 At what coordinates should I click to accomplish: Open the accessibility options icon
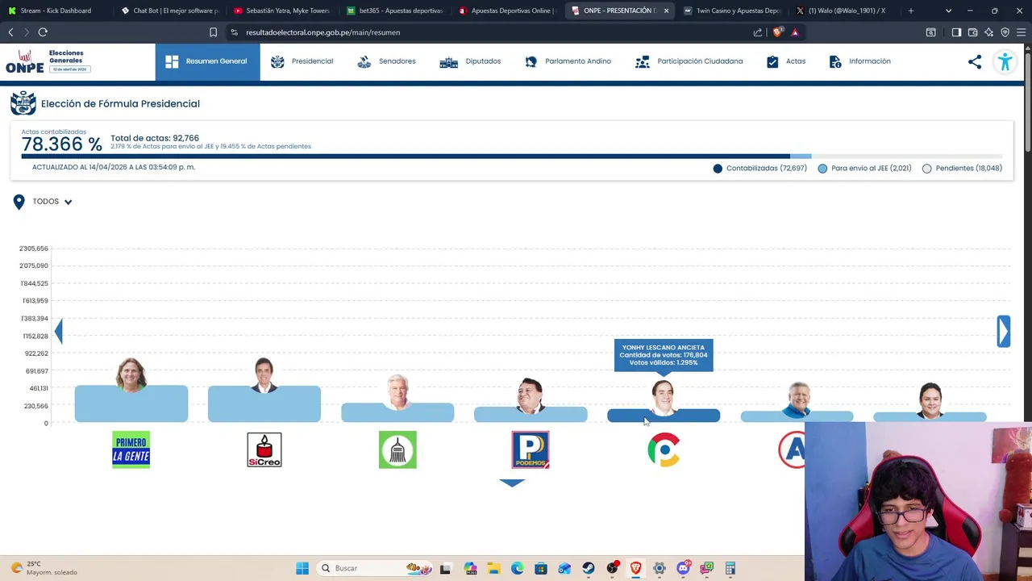click(1005, 62)
